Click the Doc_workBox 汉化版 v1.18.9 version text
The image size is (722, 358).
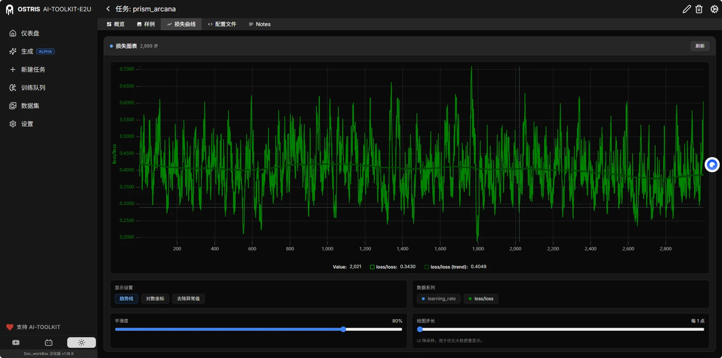pos(49,353)
